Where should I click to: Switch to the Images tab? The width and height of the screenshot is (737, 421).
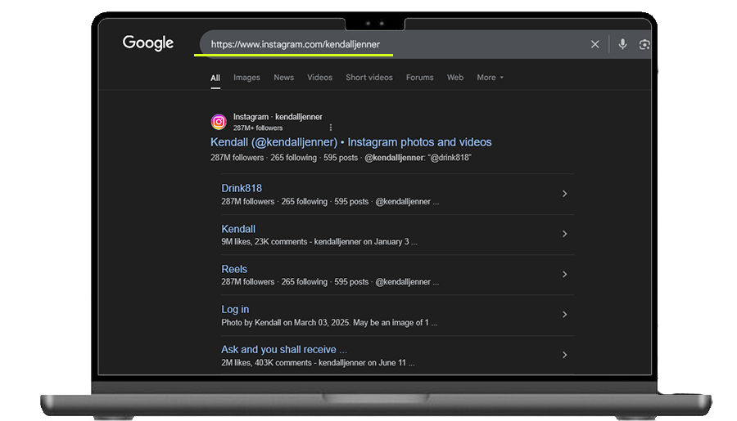click(x=246, y=78)
